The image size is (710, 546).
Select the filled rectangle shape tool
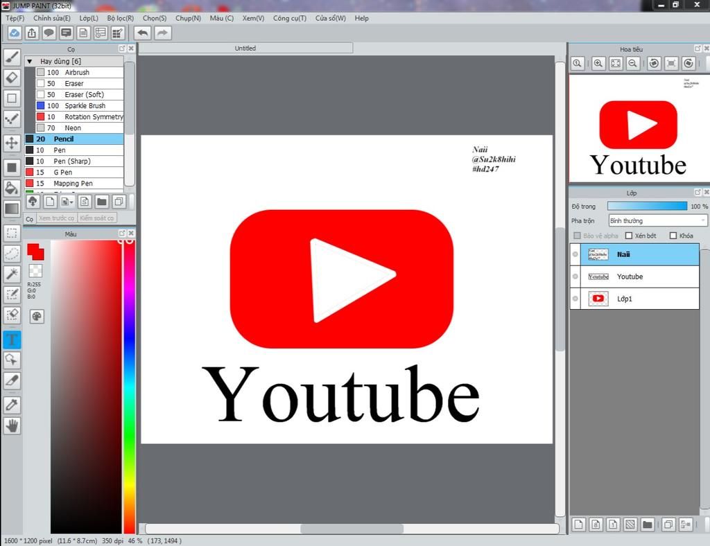(x=12, y=168)
